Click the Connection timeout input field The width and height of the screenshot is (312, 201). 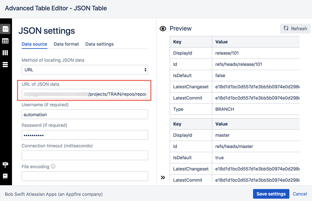click(x=85, y=155)
